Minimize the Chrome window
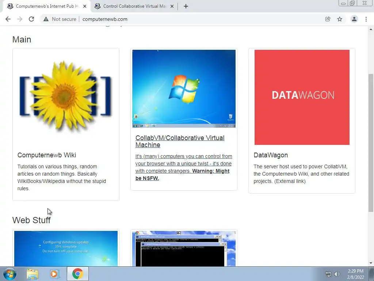 (x=343, y=3)
